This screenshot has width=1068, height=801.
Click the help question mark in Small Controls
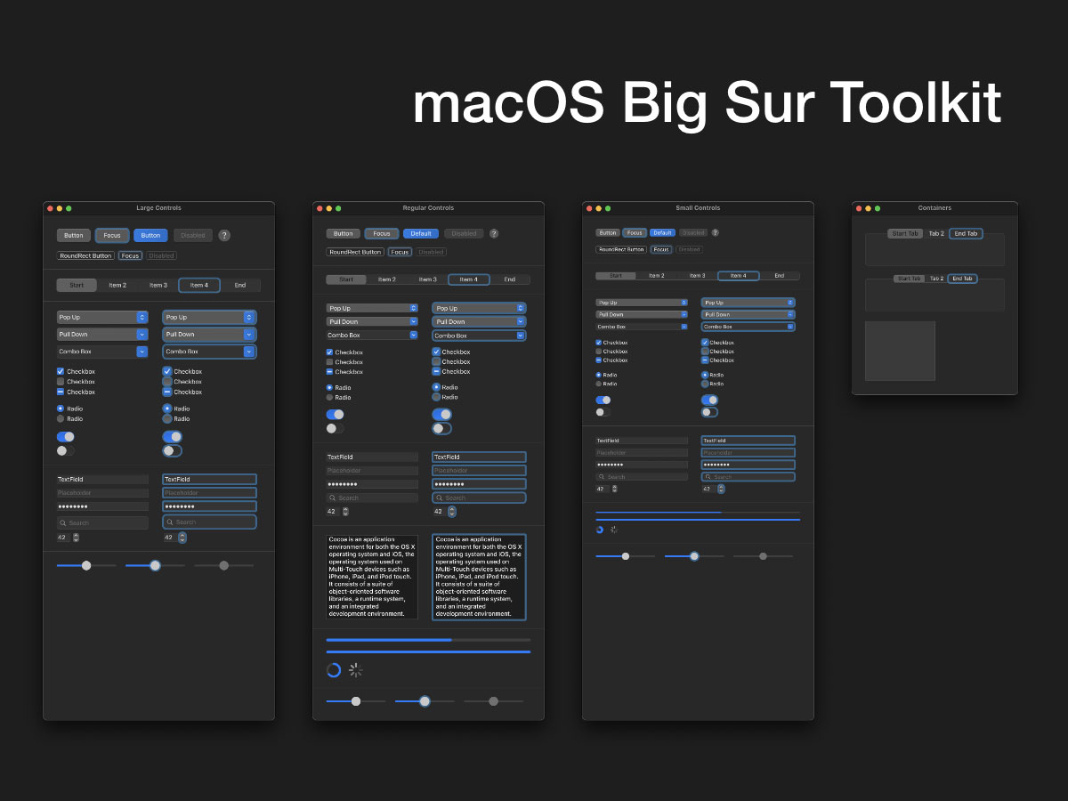click(715, 232)
